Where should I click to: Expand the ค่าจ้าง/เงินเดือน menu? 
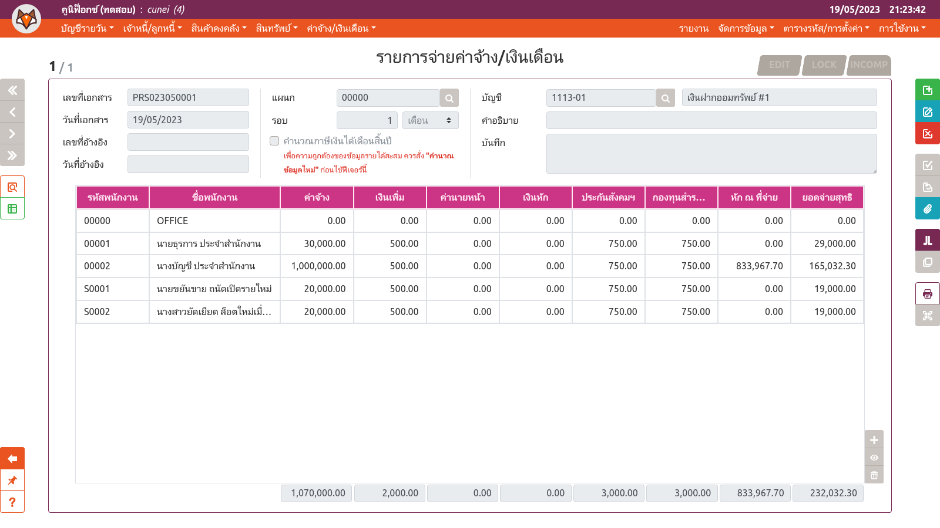(341, 28)
